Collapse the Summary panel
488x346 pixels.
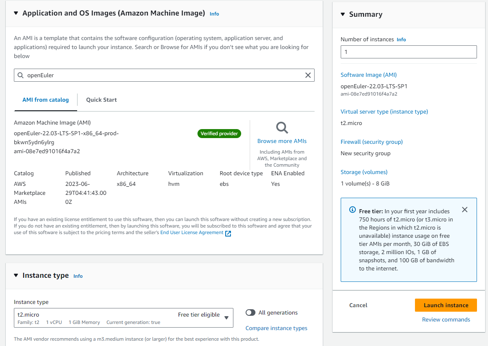click(x=343, y=14)
